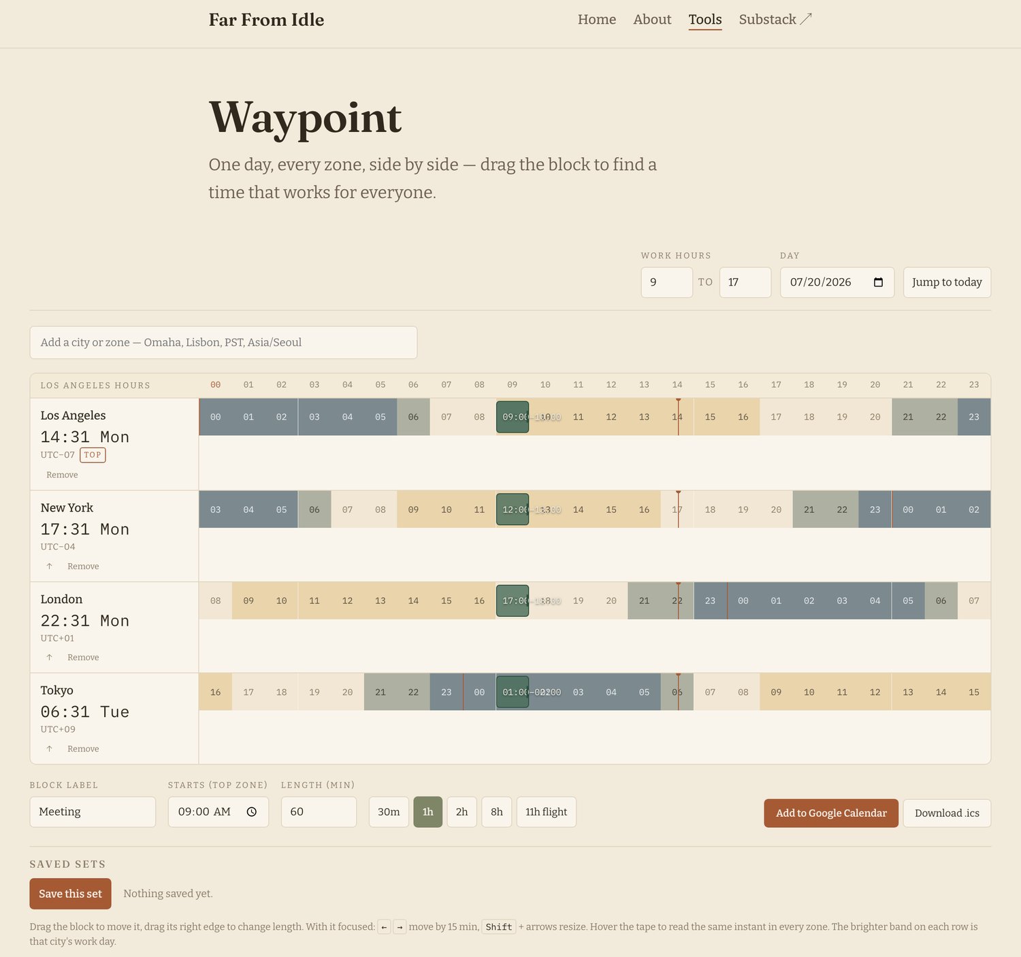Click header hour 18 in Los Angeles Hours
This screenshot has height=957, width=1021.
(809, 385)
